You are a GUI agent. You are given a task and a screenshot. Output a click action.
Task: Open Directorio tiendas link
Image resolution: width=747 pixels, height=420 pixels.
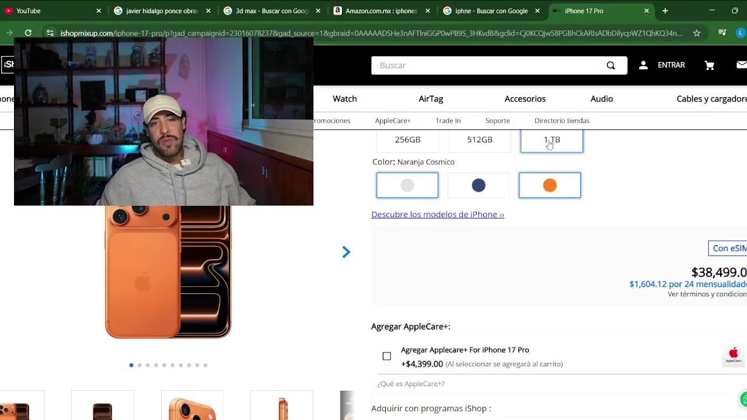click(x=562, y=121)
